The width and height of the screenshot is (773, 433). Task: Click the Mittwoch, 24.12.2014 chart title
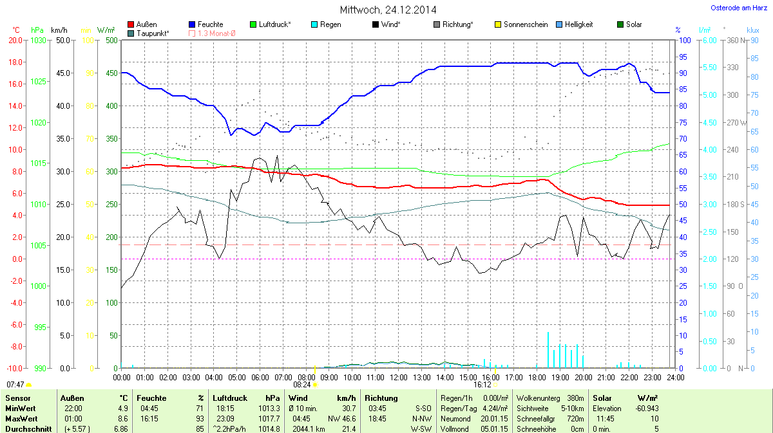tap(388, 10)
